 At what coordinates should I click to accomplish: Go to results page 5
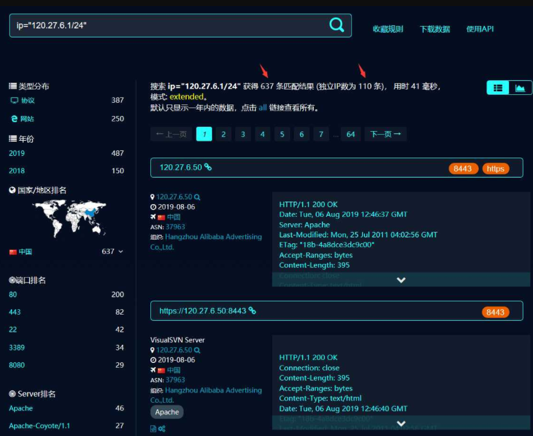282,134
